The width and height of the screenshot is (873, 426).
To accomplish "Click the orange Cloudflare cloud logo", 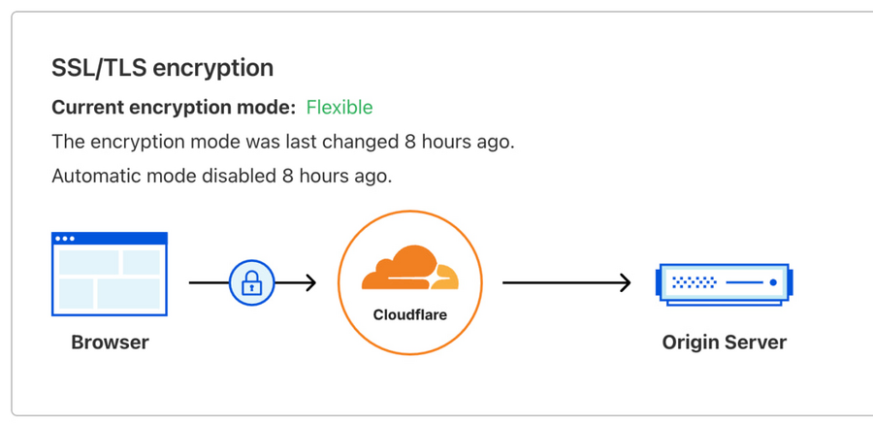I will 409,268.
